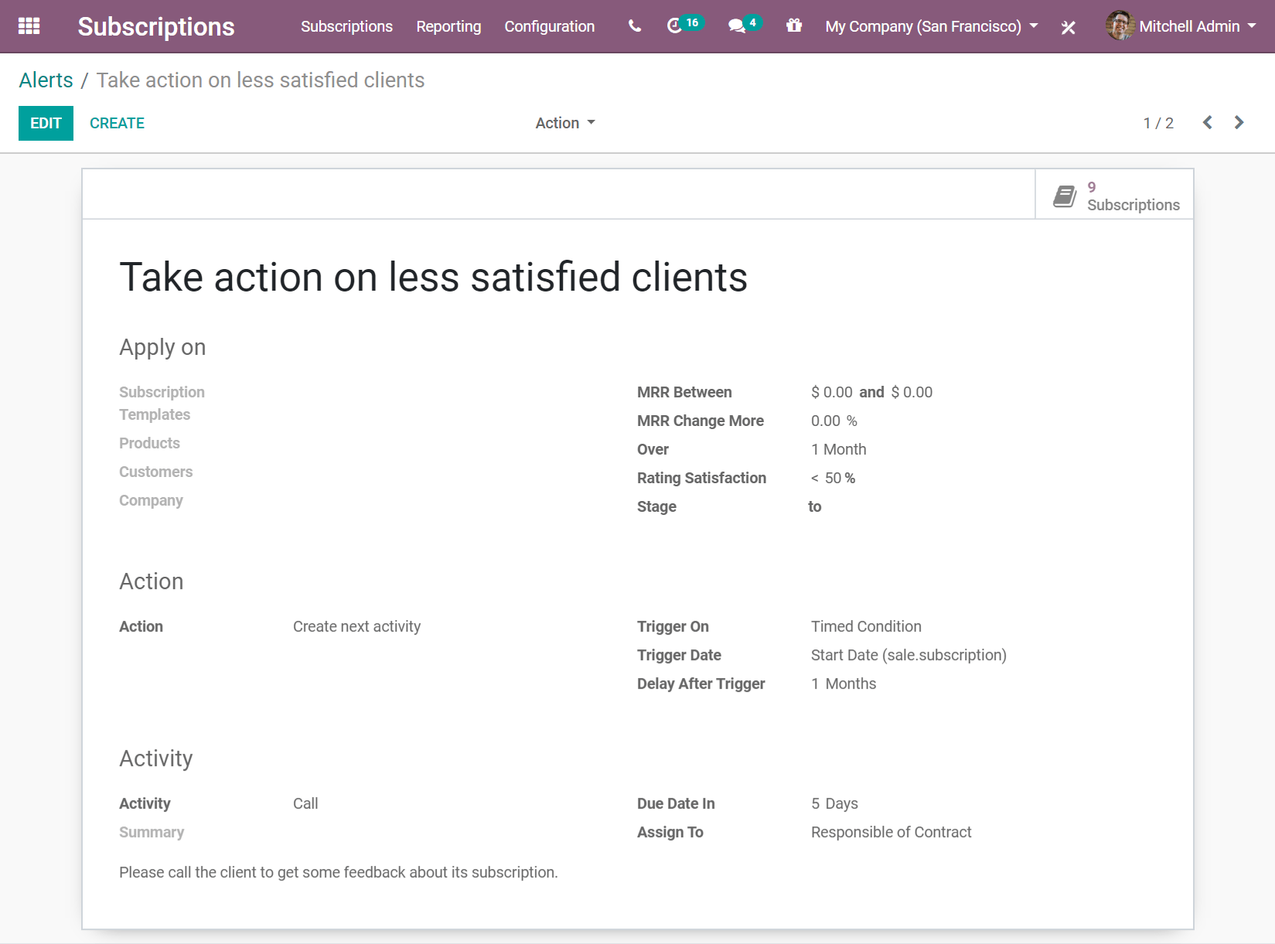1275x944 pixels.
Task: Click the EDIT button
Action: (46, 123)
